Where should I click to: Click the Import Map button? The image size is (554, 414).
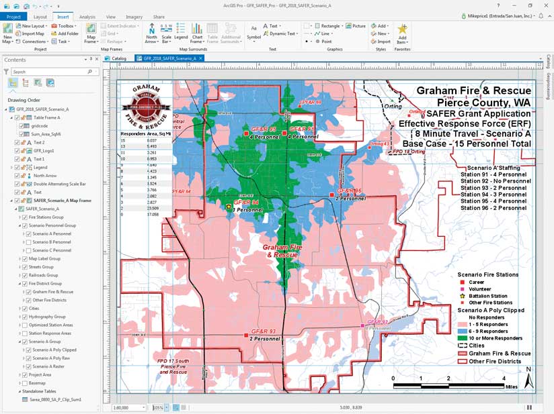30,34
